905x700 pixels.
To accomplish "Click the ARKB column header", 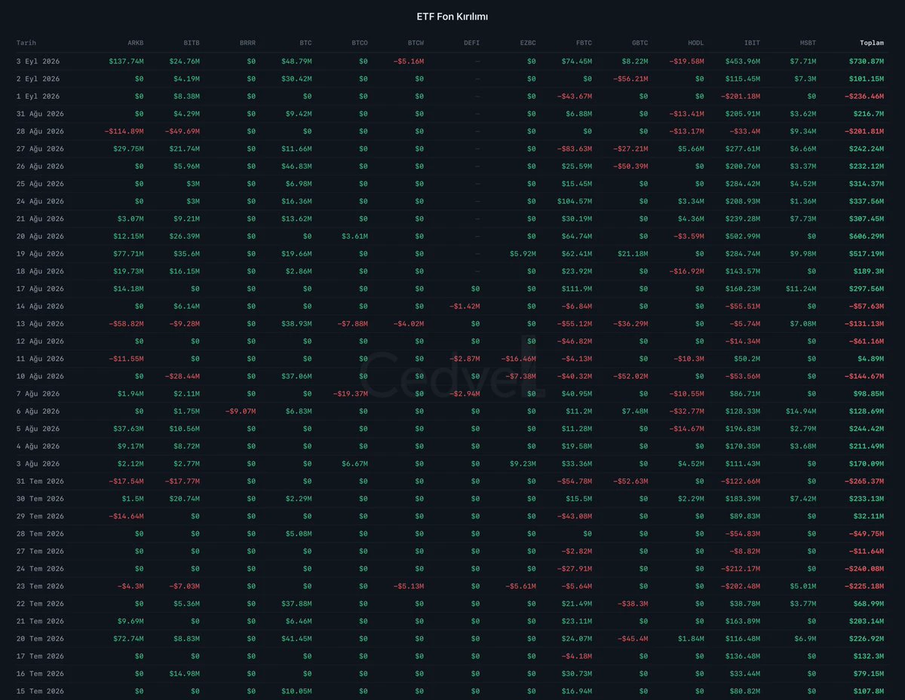I will point(135,43).
